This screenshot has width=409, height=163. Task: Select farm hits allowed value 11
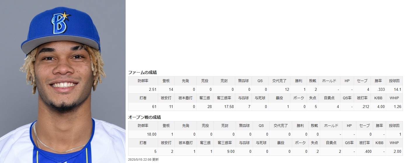click(171, 107)
